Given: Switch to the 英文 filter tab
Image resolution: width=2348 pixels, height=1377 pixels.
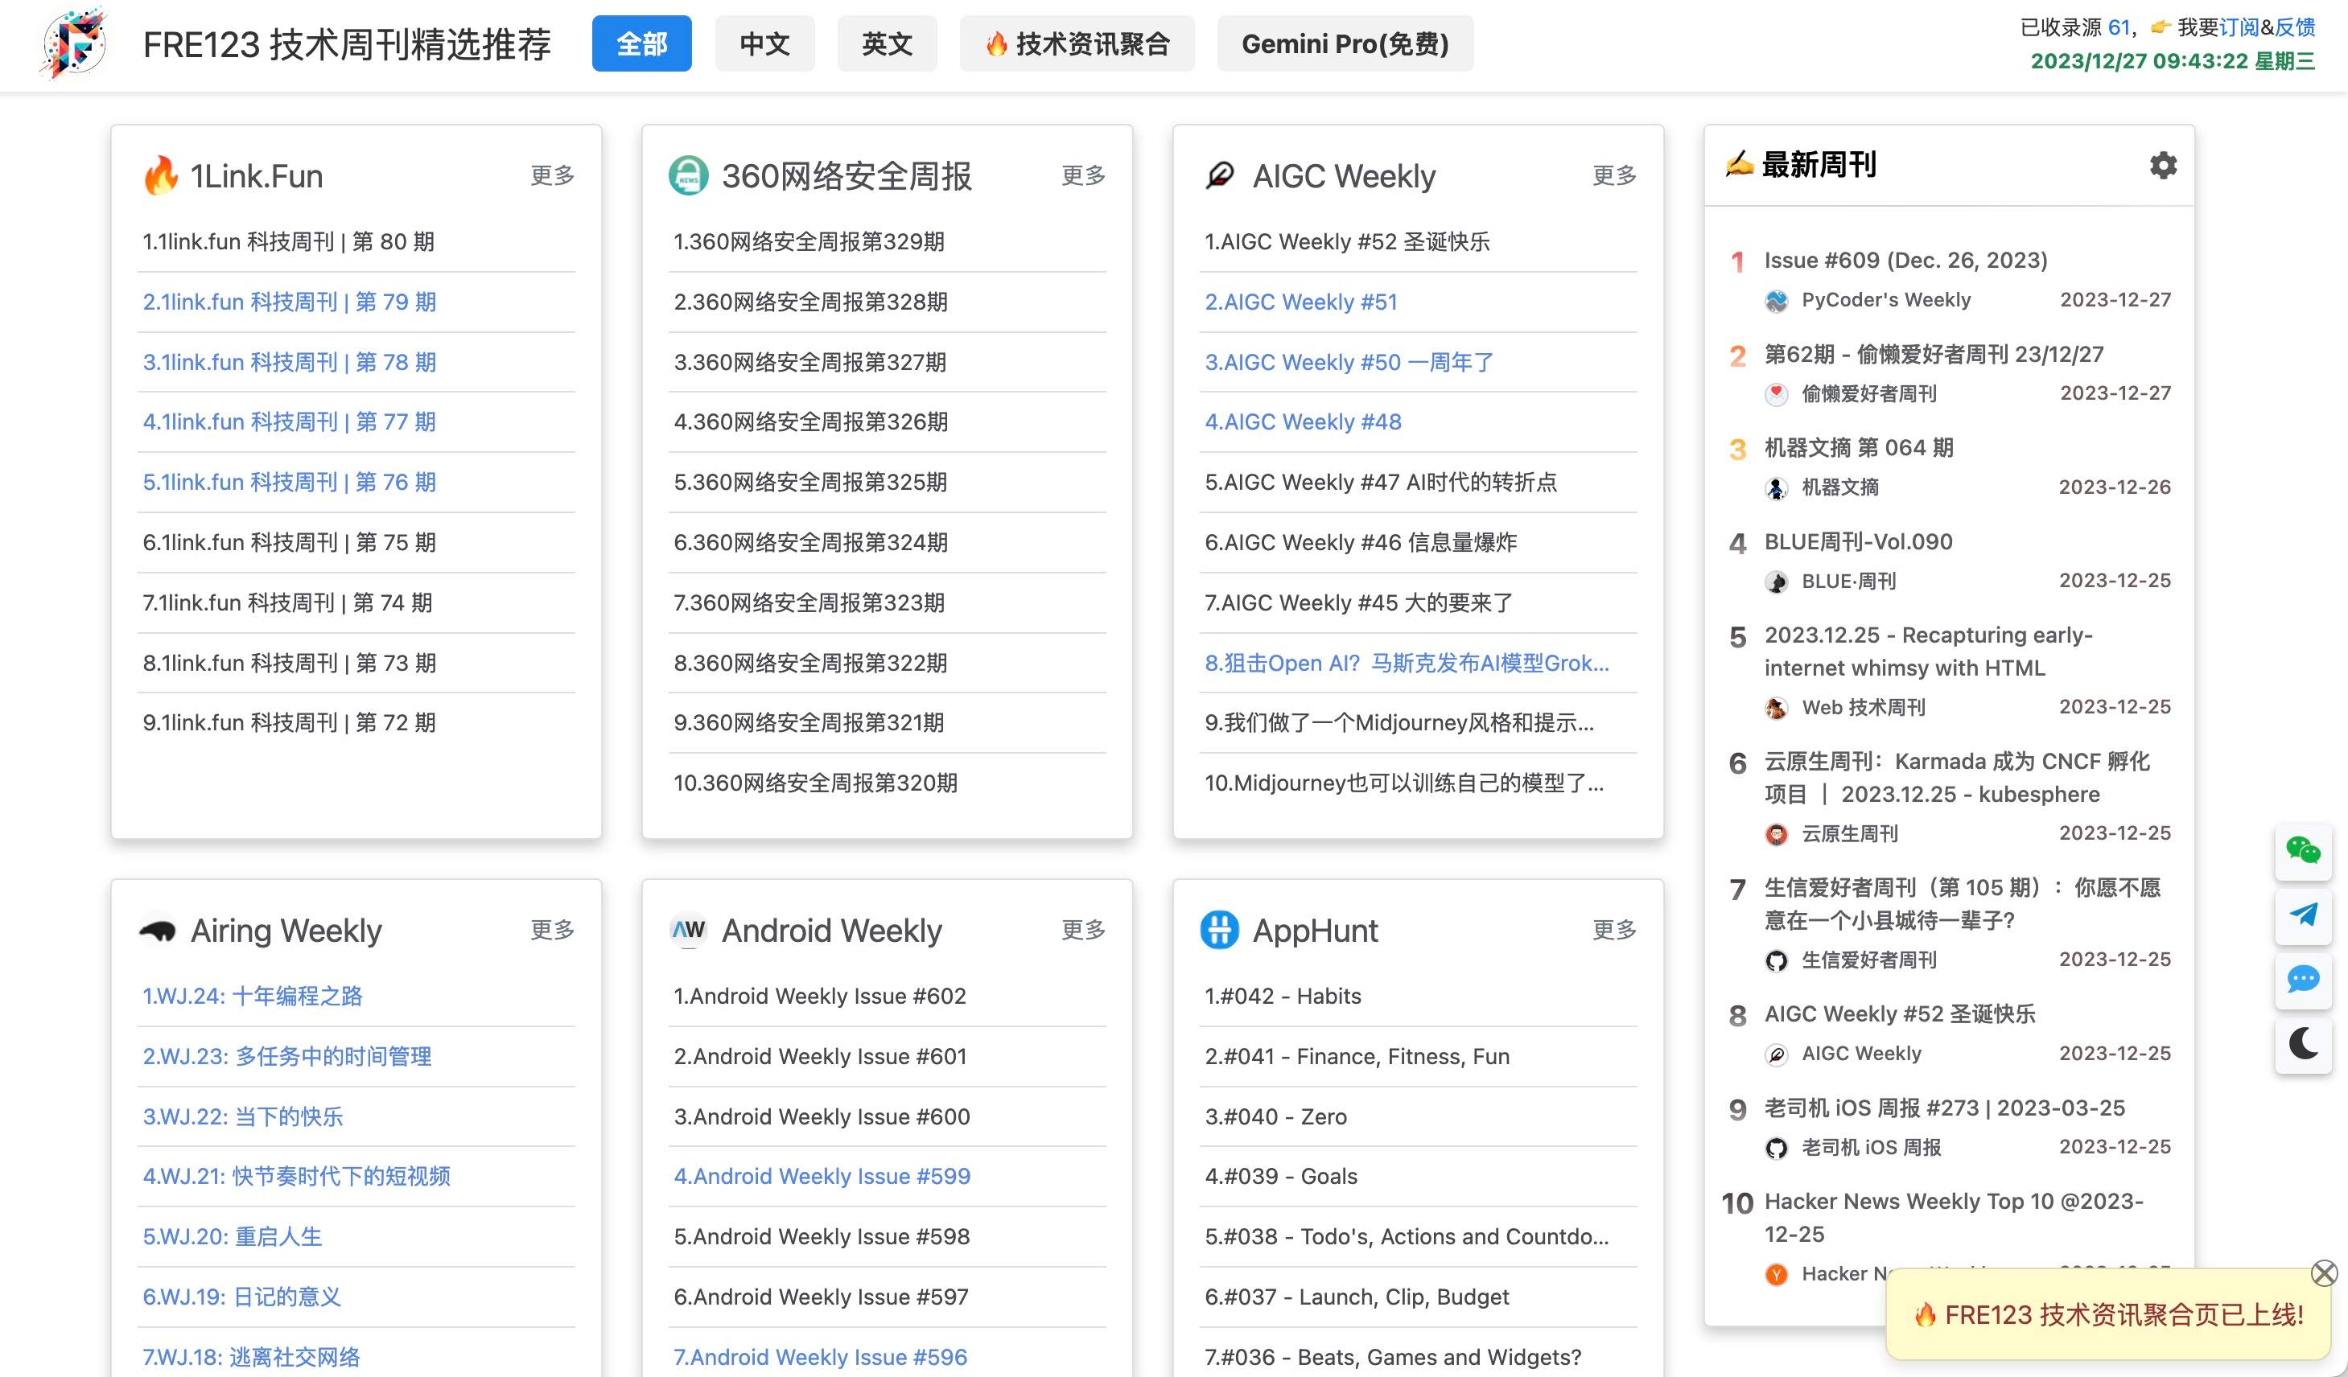Looking at the screenshot, I should click(x=886, y=43).
